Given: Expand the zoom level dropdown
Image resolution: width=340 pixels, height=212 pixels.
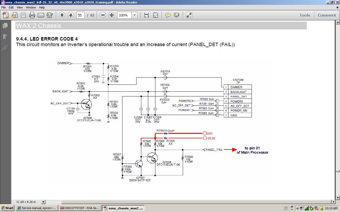Looking at the screenshot, I should (134, 15).
